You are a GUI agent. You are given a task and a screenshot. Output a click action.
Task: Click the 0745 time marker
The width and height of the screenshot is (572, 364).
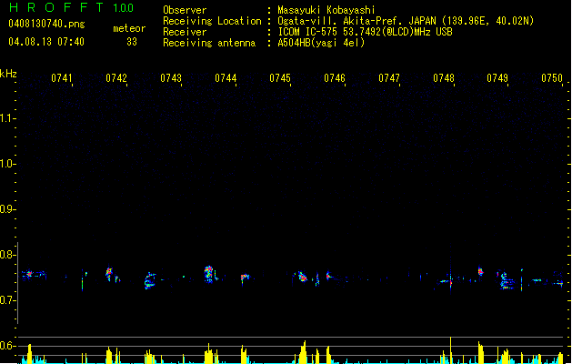[x=280, y=77]
